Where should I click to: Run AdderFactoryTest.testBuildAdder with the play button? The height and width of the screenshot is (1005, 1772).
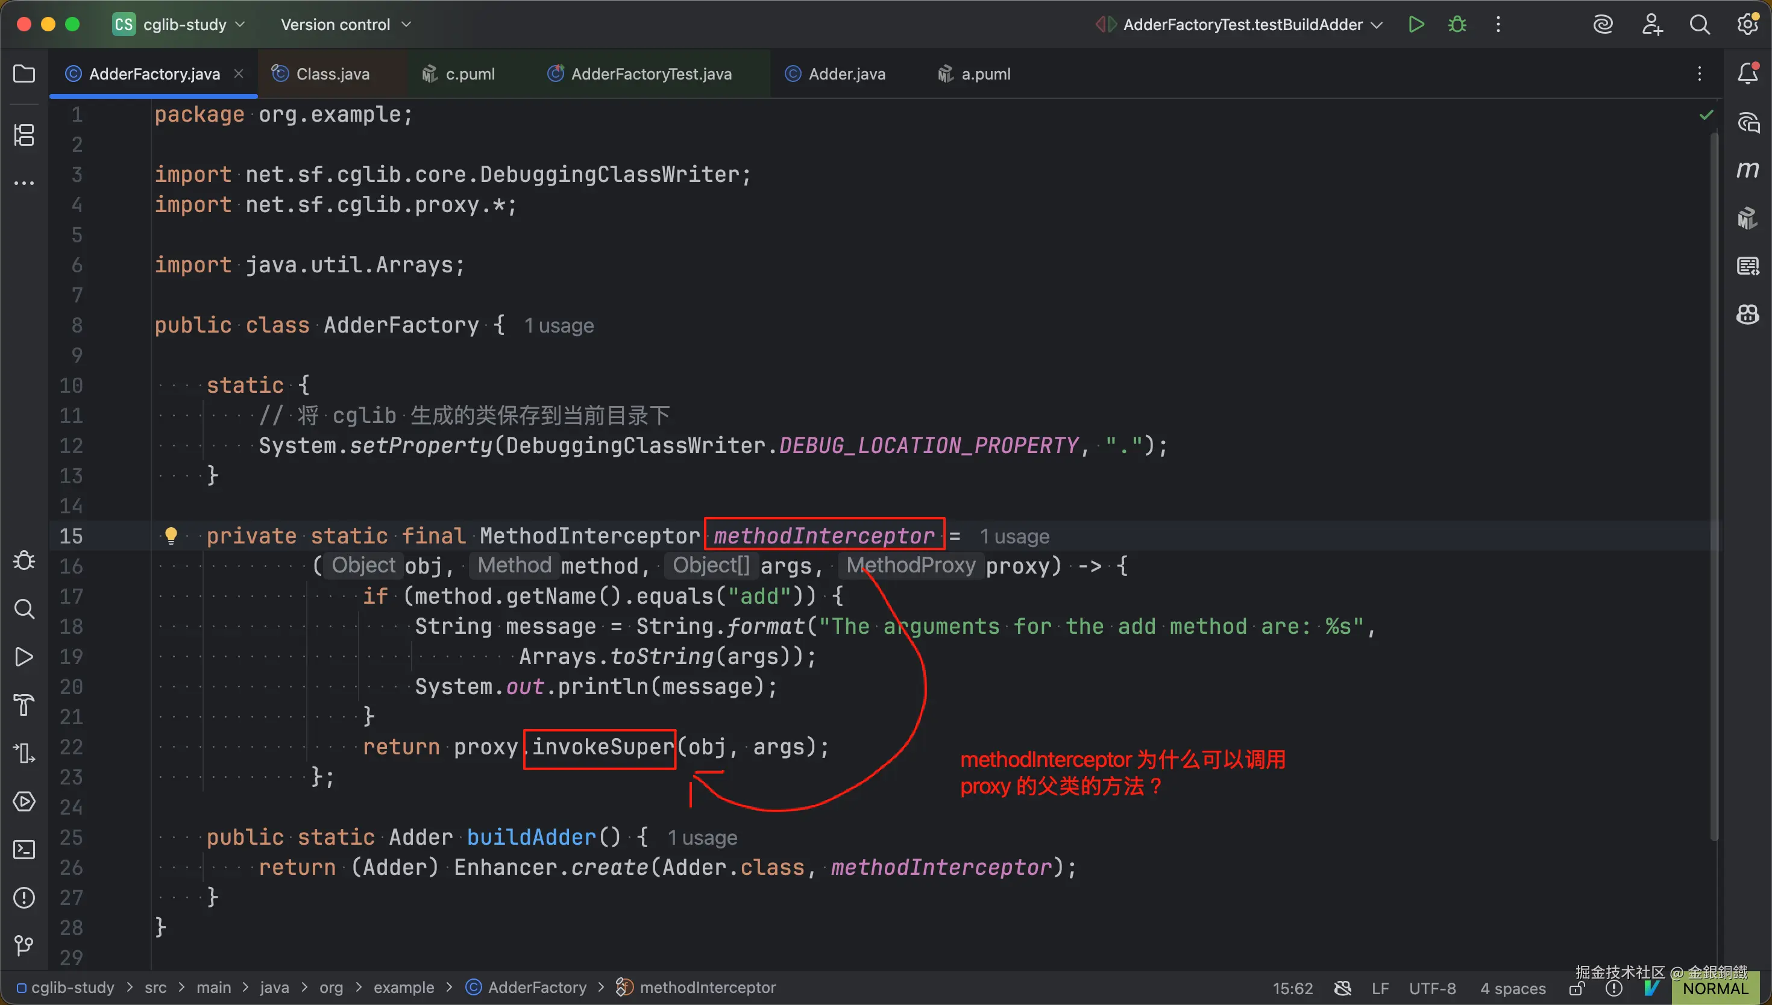click(x=1416, y=25)
